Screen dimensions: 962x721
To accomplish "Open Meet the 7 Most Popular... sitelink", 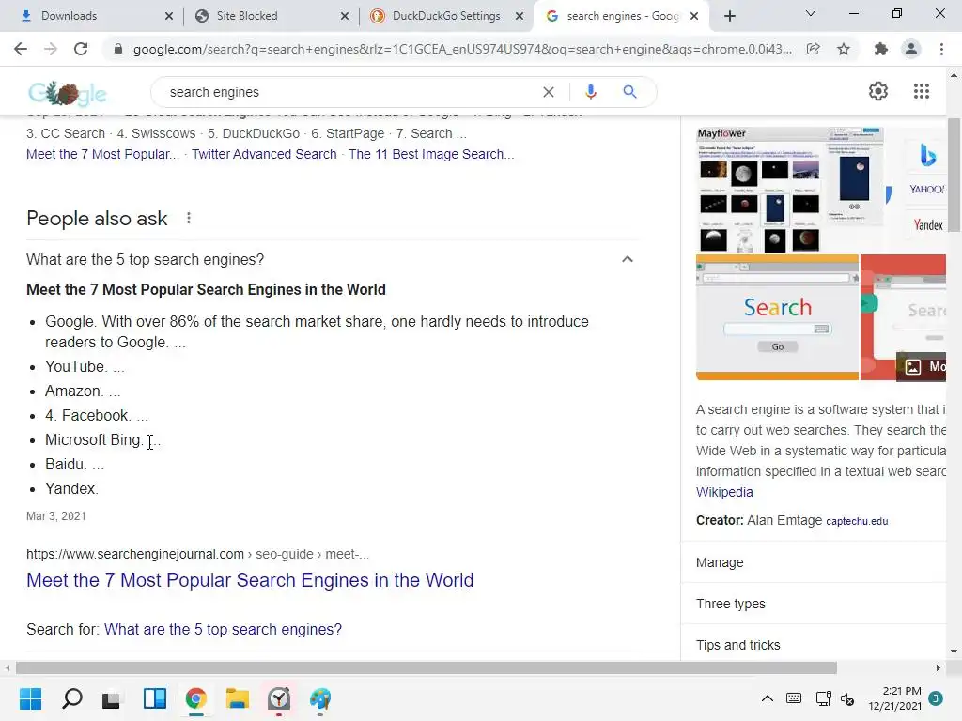I will [x=102, y=154].
